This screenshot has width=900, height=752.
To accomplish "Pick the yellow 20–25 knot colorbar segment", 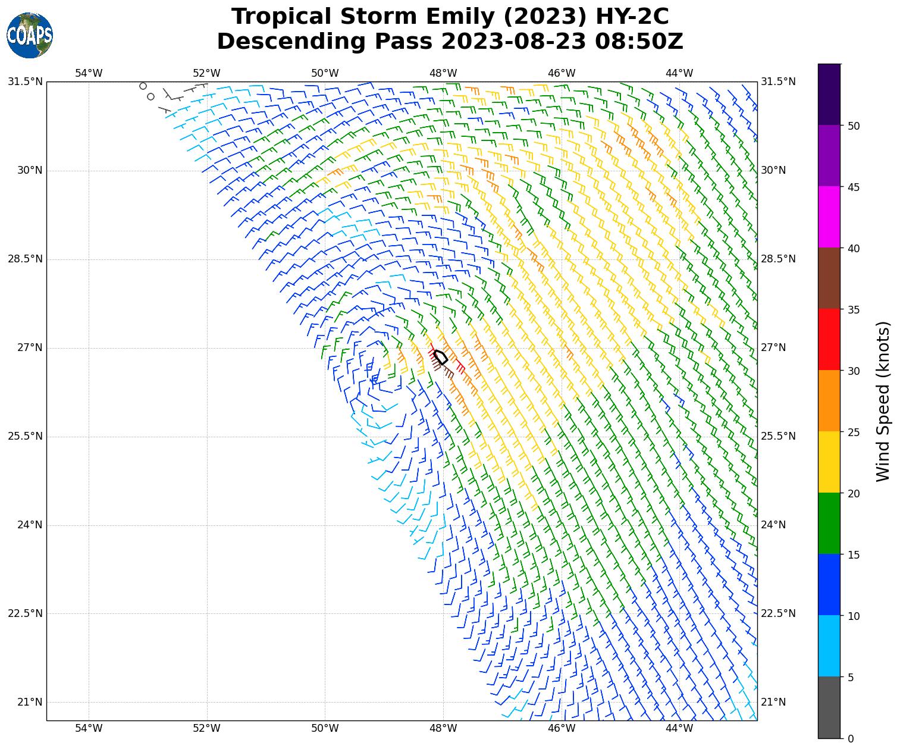I will tap(829, 462).
